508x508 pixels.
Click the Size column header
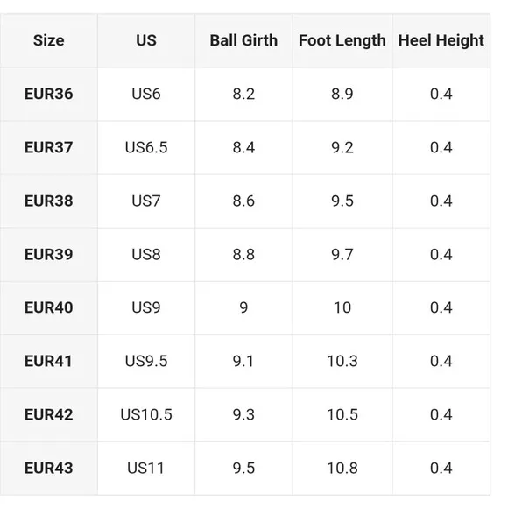[48, 40]
